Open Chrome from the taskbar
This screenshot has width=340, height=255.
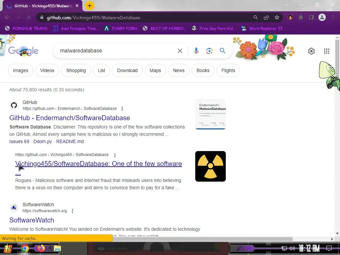click(x=25, y=248)
